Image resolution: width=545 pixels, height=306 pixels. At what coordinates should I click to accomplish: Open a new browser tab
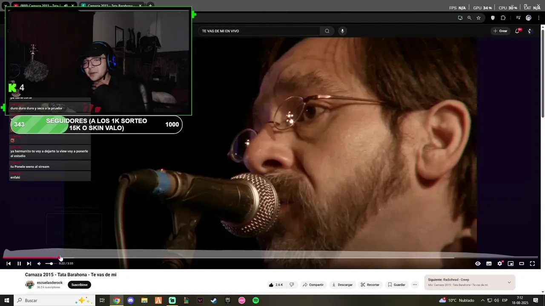point(150,6)
